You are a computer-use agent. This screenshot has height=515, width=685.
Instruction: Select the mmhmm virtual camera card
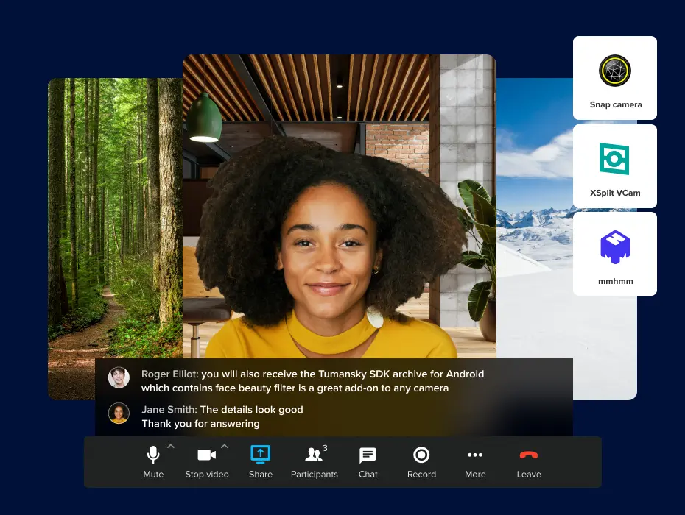tap(615, 254)
